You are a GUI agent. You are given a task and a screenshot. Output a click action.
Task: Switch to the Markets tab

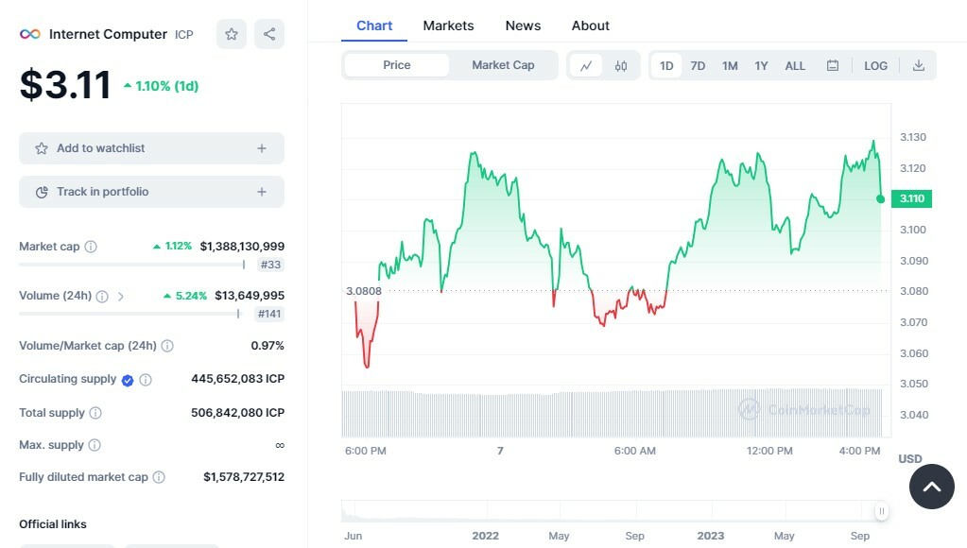448,26
